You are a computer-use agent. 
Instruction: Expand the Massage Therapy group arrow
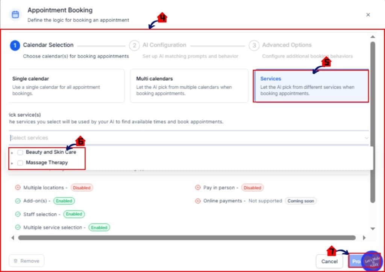[12, 163]
